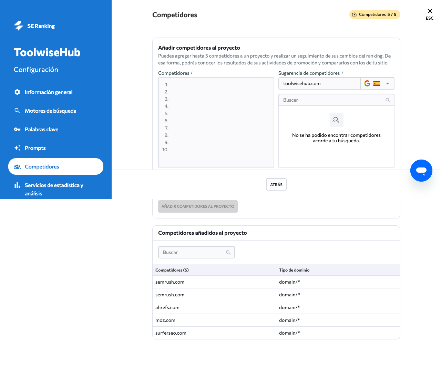Close the settings with the X icon

point(430,11)
